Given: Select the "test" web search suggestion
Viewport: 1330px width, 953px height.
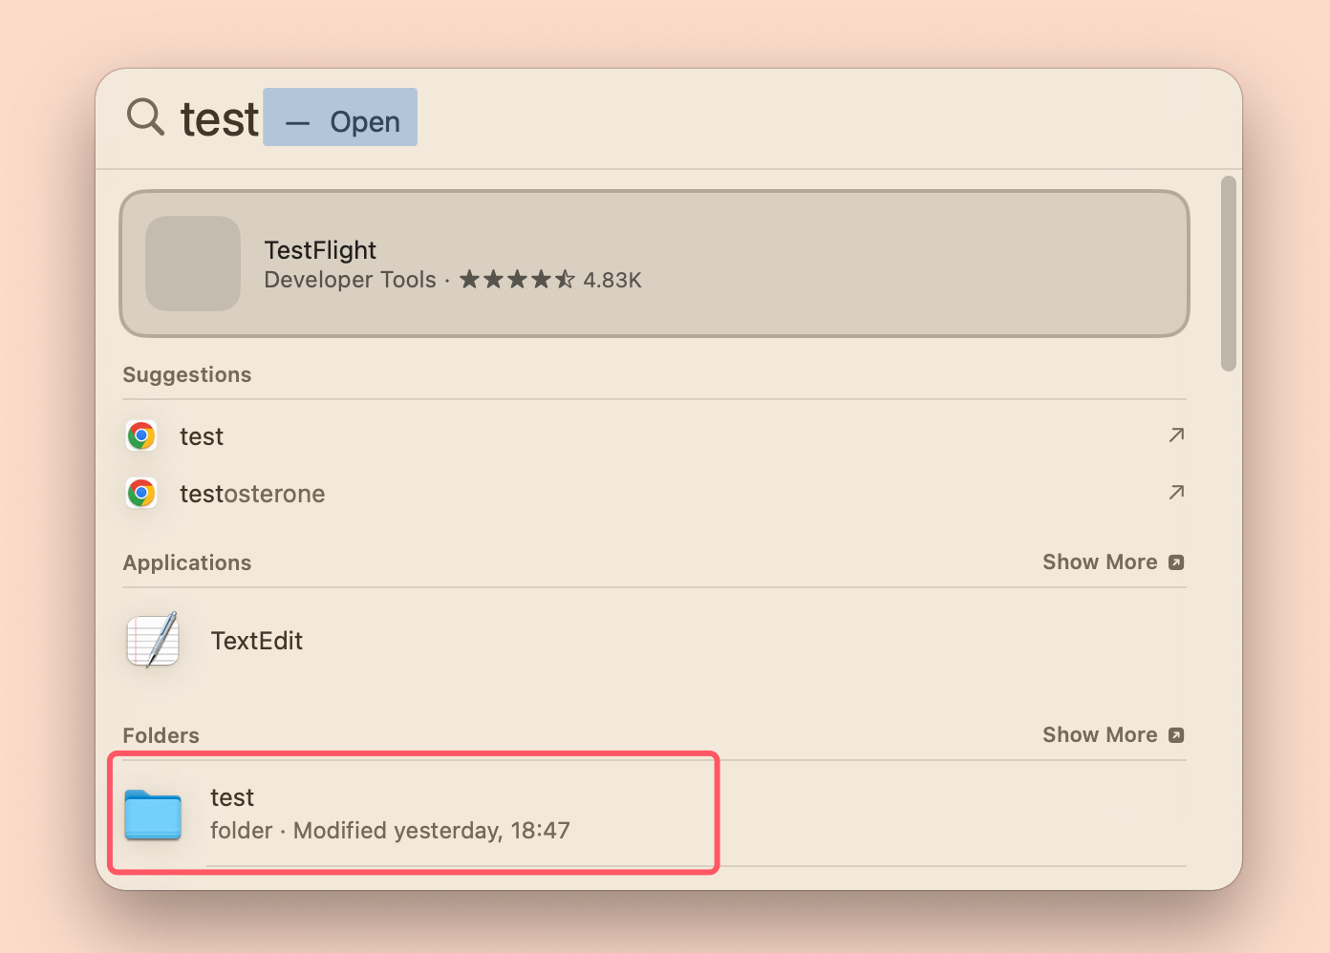Looking at the screenshot, I should [202, 436].
